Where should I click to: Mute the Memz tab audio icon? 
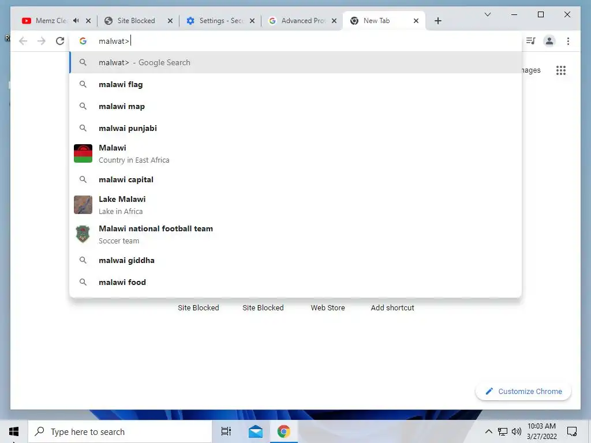coord(76,21)
